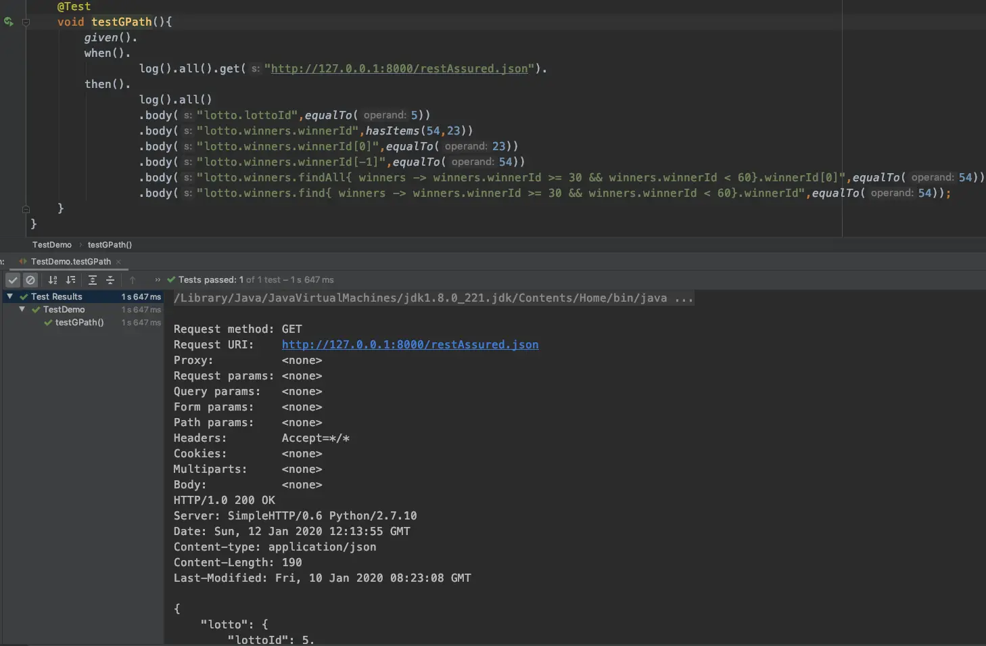This screenshot has width=986, height=646.
Task: Click the fold end marker below the last .body line
Action: (26, 209)
